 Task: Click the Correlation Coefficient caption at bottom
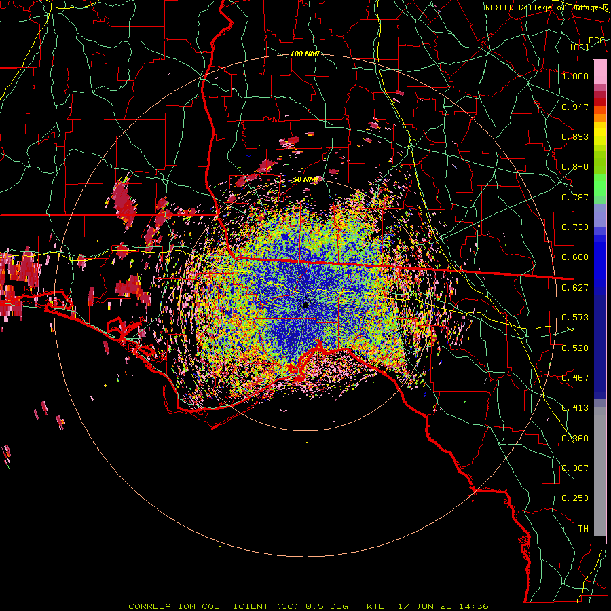308,606
